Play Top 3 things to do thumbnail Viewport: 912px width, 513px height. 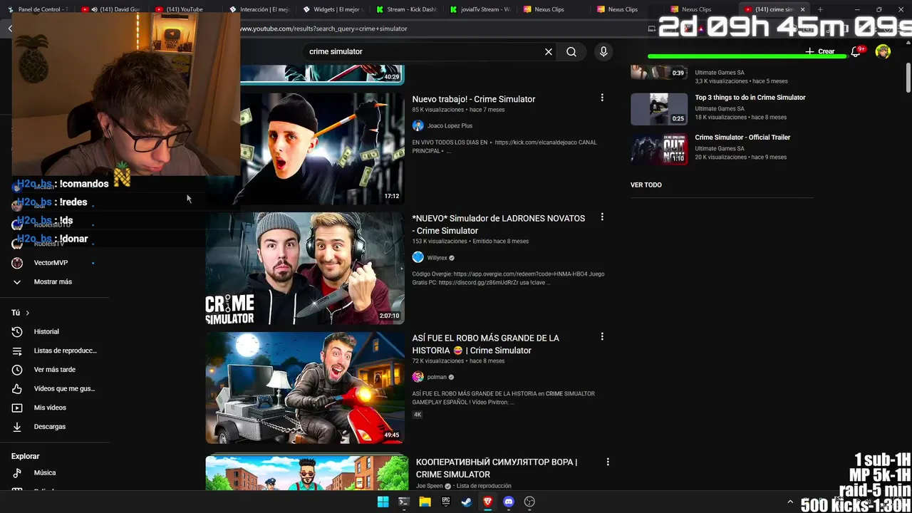(x=659, y=109)
